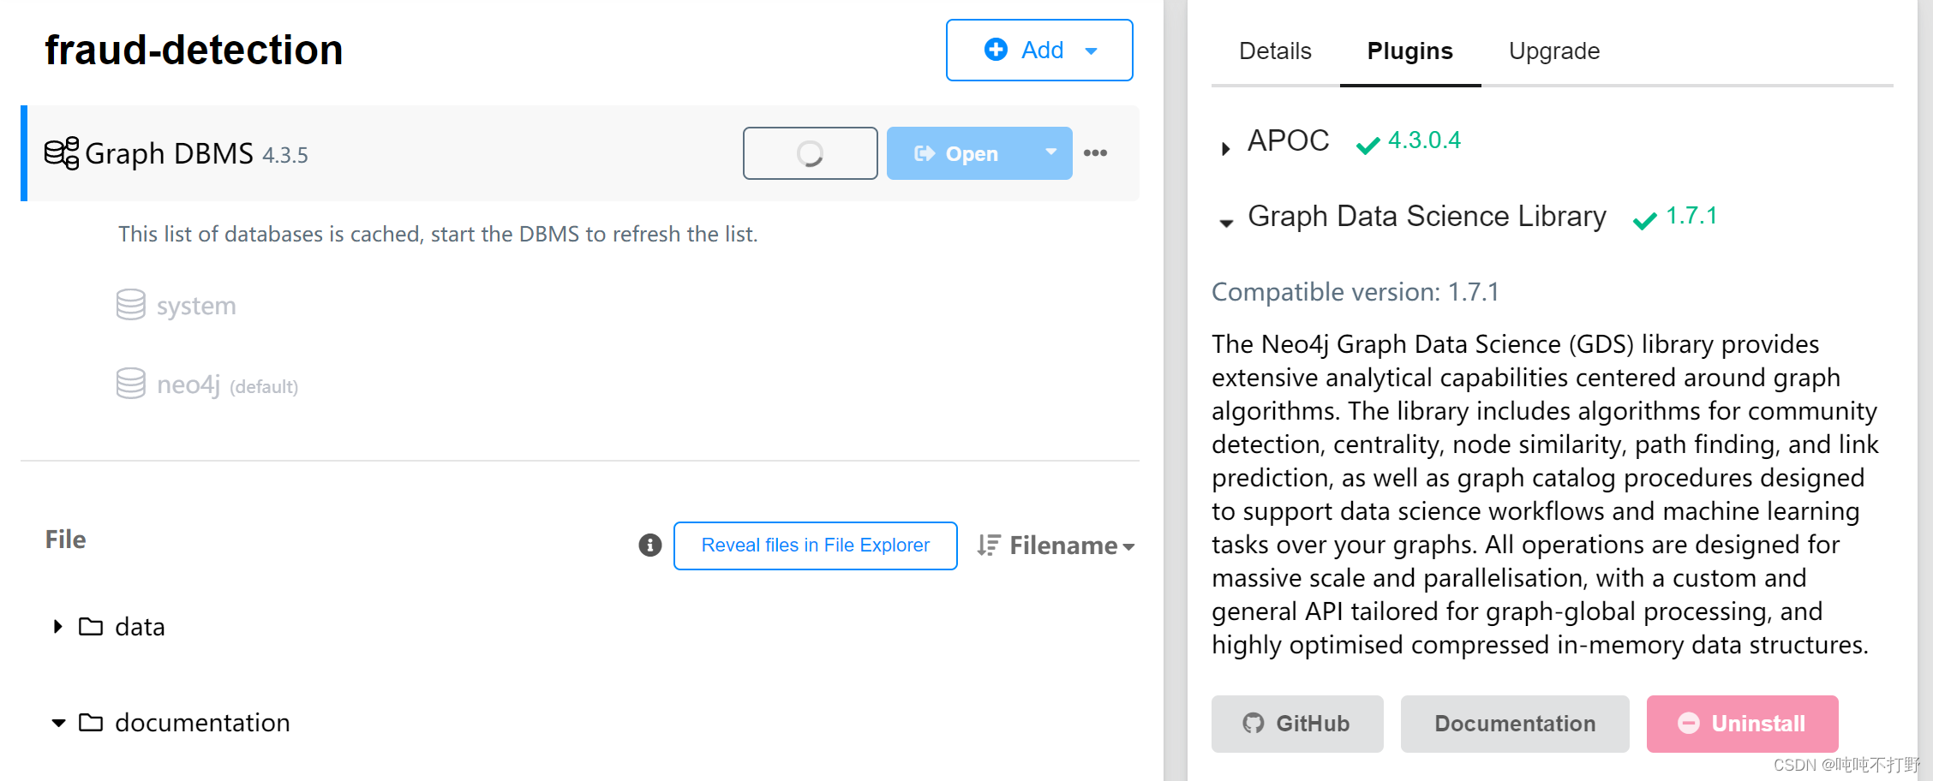Open the three-dots menu for Graph DBMS
Screen dimensions: 1933x781
[x=1095, y=153]
